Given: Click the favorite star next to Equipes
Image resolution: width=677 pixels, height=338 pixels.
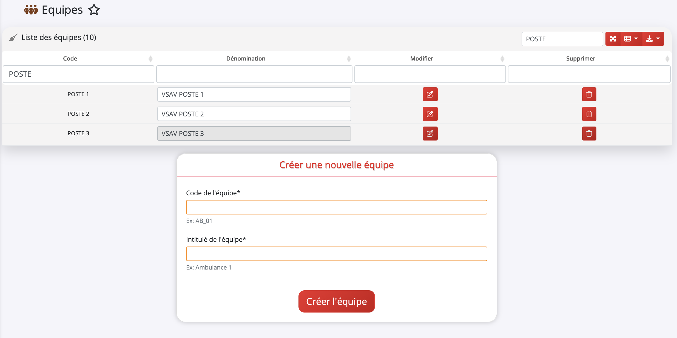Looking at the screenshot, I should [x=94, y=10].
